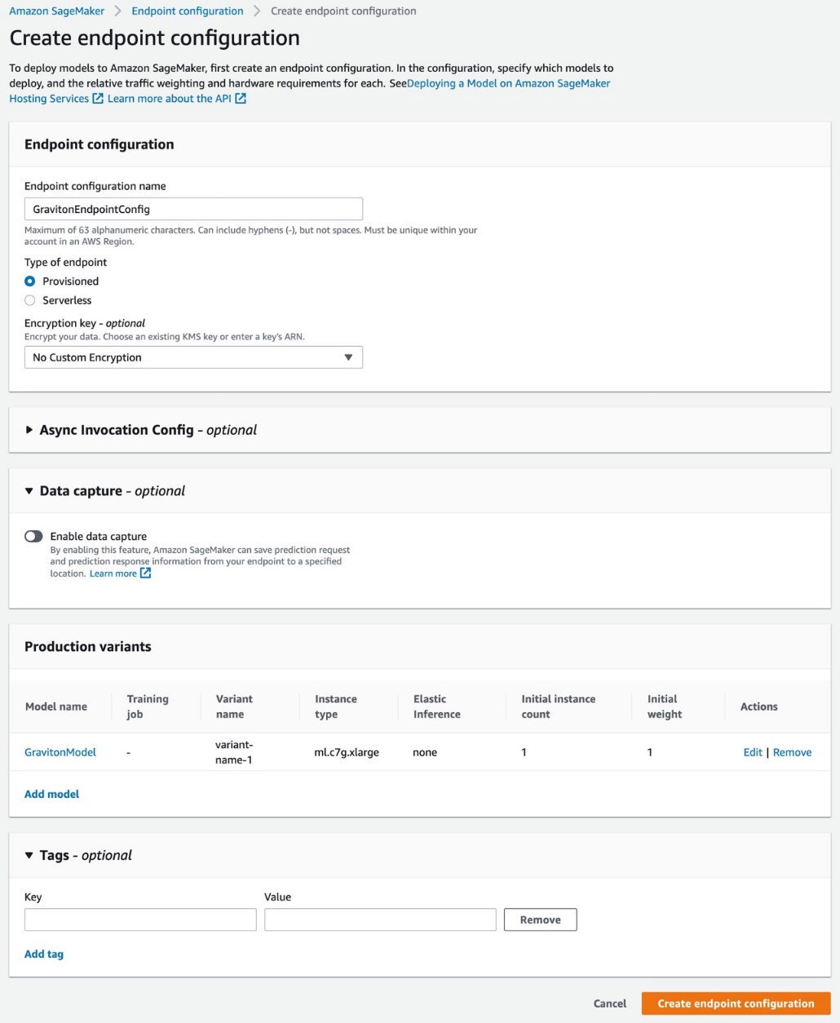Viewport: 840px width, 1023px height.
Task: Open Hosting Services external link icon
Action: pyautogui.click(x=98, y=99)
